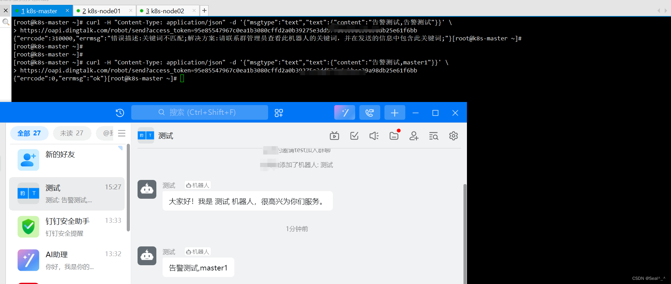Viewport: 671px width, 284px height.
Task: Add member to group icon
Action: [x=414, y=136]
